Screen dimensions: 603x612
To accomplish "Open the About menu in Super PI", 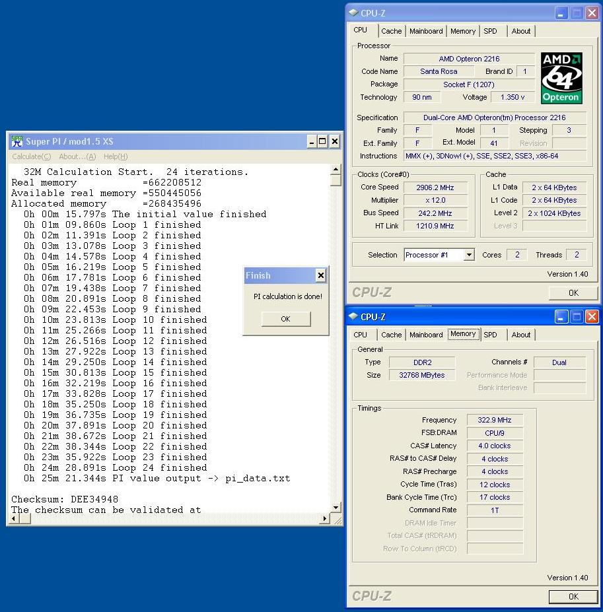I will click(77, 156).
